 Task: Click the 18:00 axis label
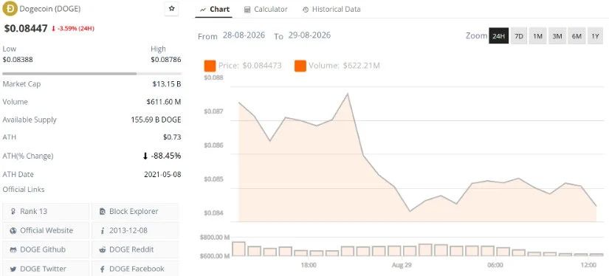[309, 266]
